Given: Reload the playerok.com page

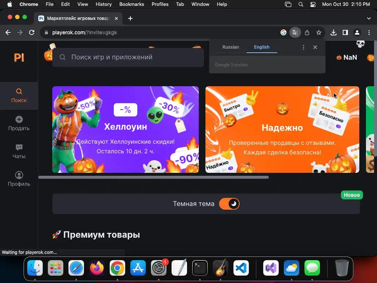Looking at the screenshot, I should (x=32, y=32).
